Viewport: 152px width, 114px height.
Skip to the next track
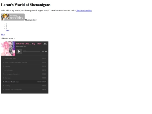click(x=46, y=52)
